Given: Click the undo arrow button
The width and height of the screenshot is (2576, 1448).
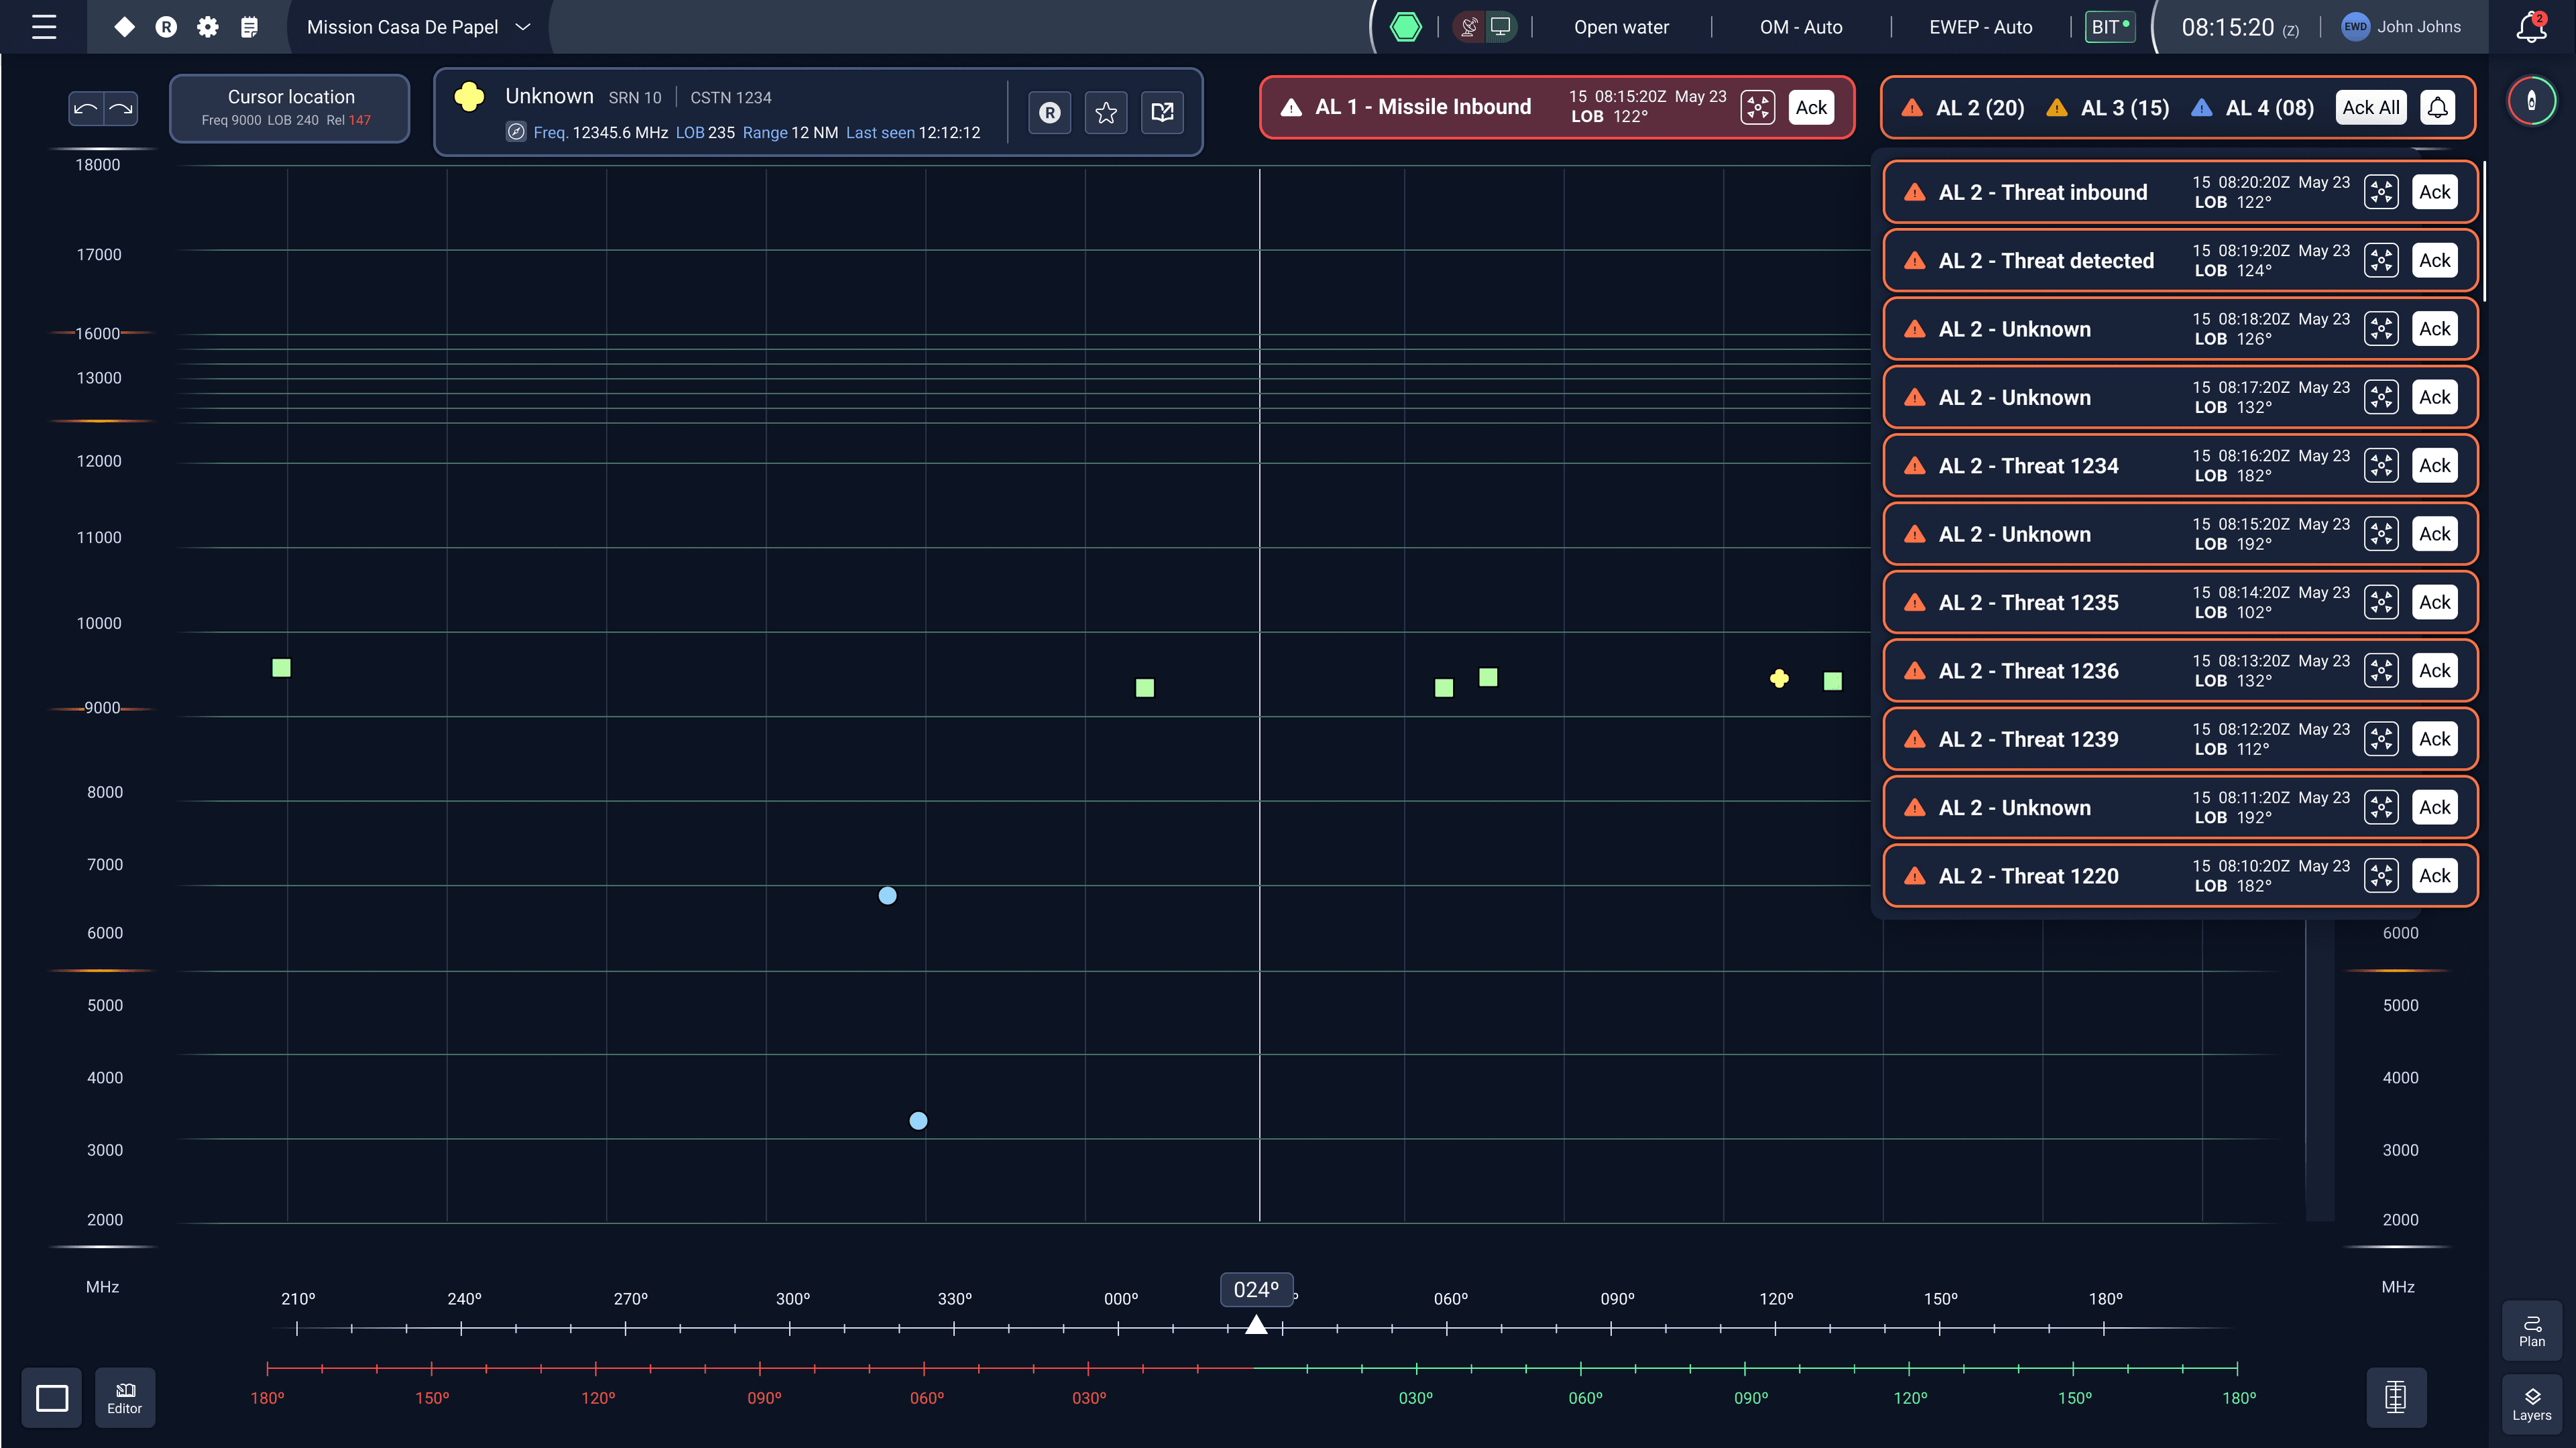Looking at the screenshot, I should pyautogui.click(x=86, y=108).
